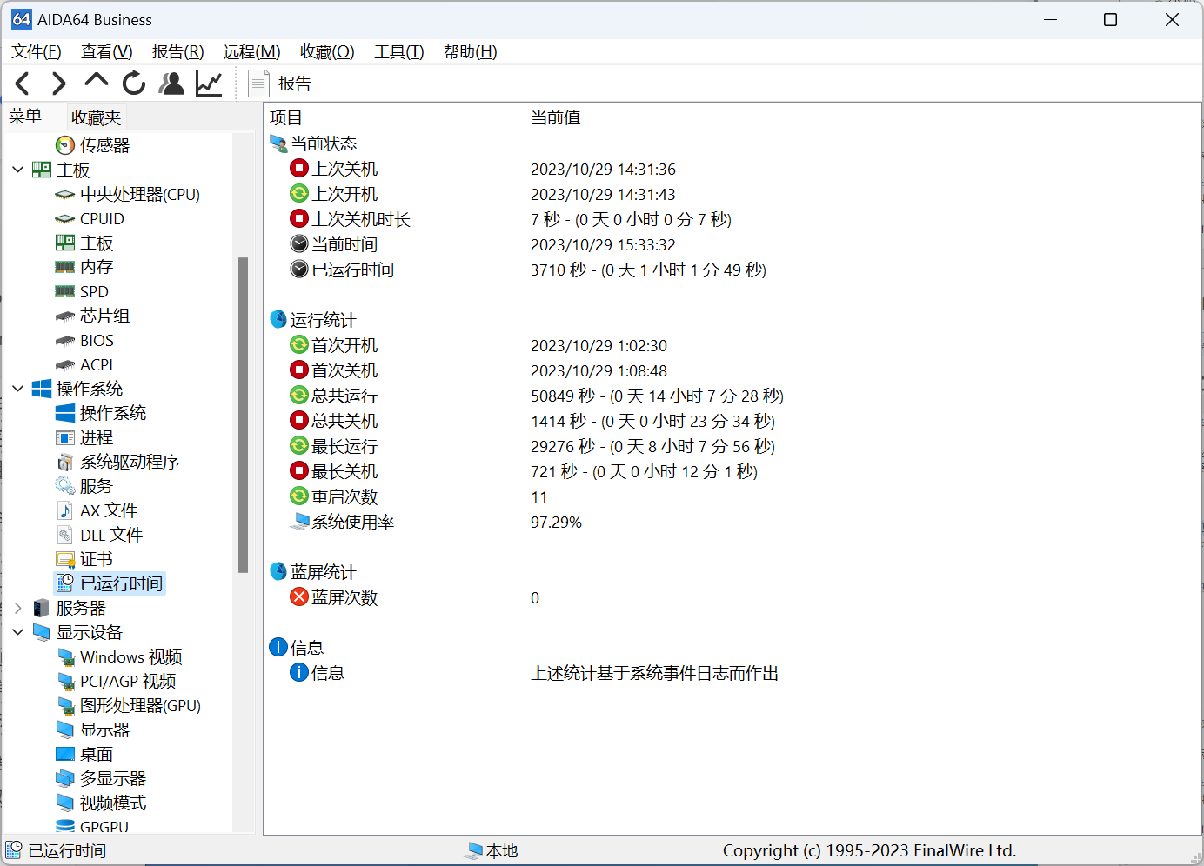Screen dimensions: 1204x866
Task: Select BIOS in the tree
Action: pyautogui.click(x=97, y=341)
